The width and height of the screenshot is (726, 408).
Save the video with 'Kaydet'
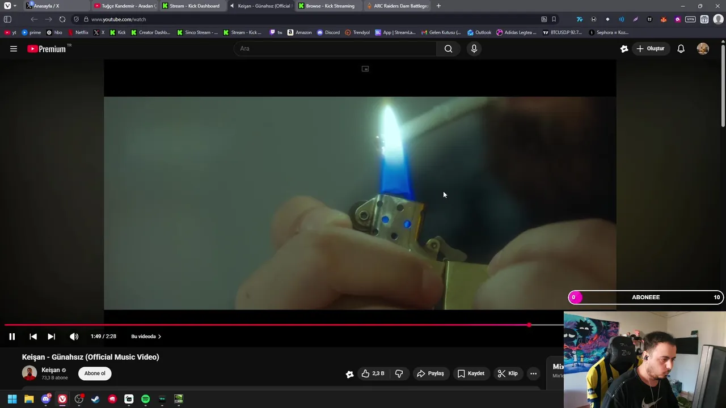point(471,373)
